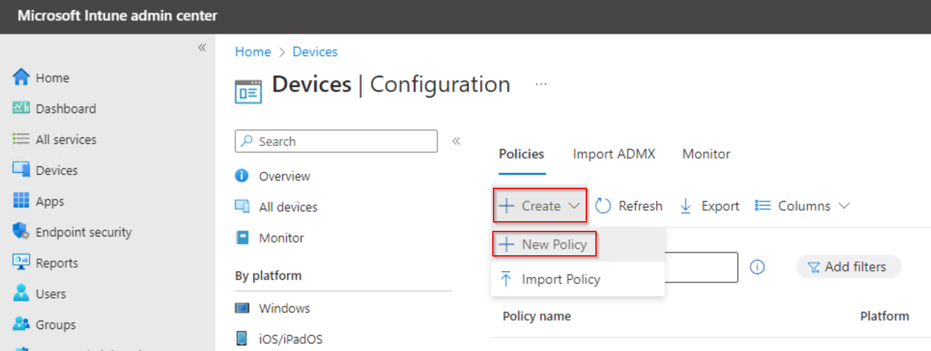The width and height of the screenshot is (931, 351).
Task: Open the Columns dropdown
Action: (803, 206)
